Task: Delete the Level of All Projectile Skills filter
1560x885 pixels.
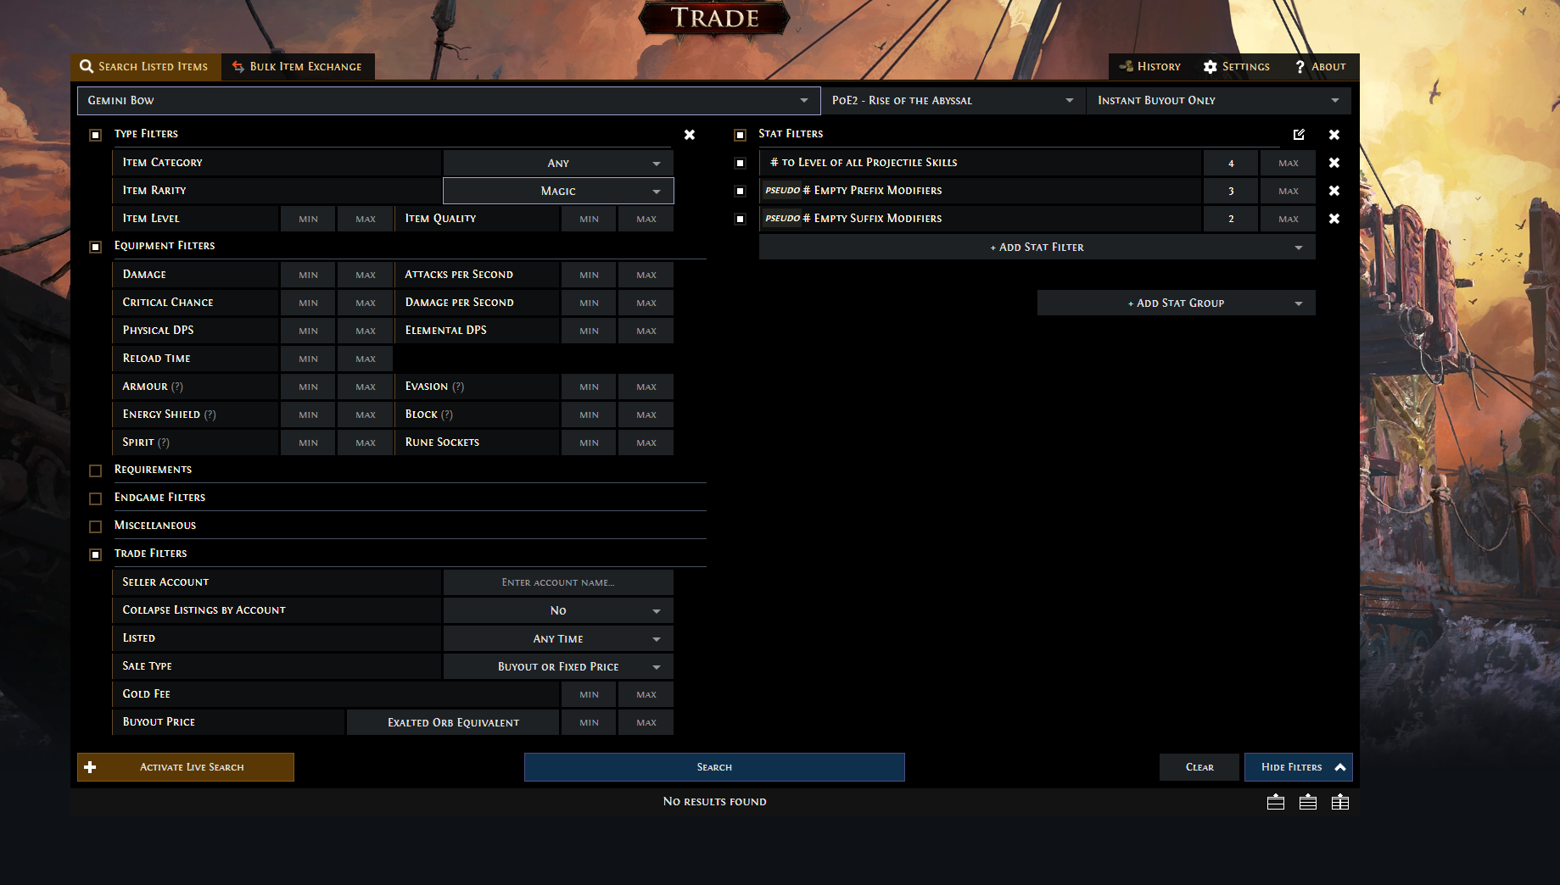Action: [x=1334, y=163]
